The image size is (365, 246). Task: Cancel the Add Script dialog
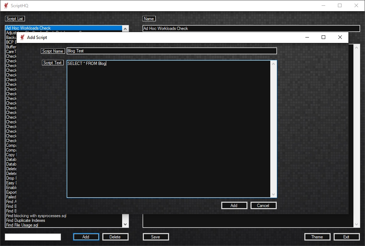263,206
